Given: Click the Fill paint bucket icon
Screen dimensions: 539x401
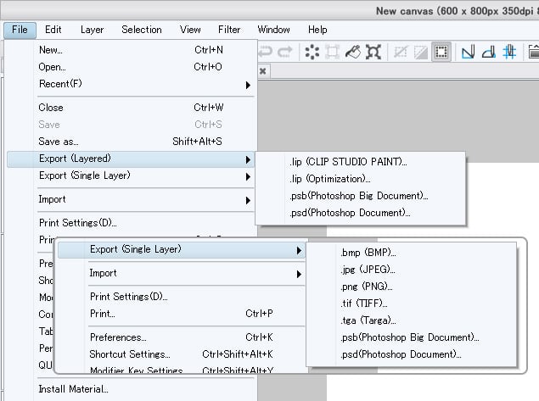Looking at the screenshot, I should pyautogui.click(x=353, y=53).
